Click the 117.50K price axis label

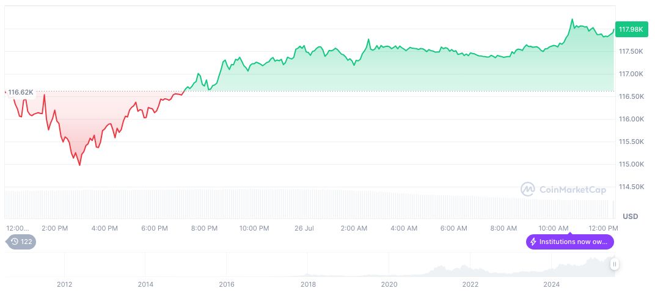[x=631, y=51]
